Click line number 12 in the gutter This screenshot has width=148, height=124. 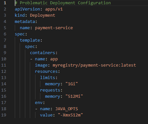[4, 72]
